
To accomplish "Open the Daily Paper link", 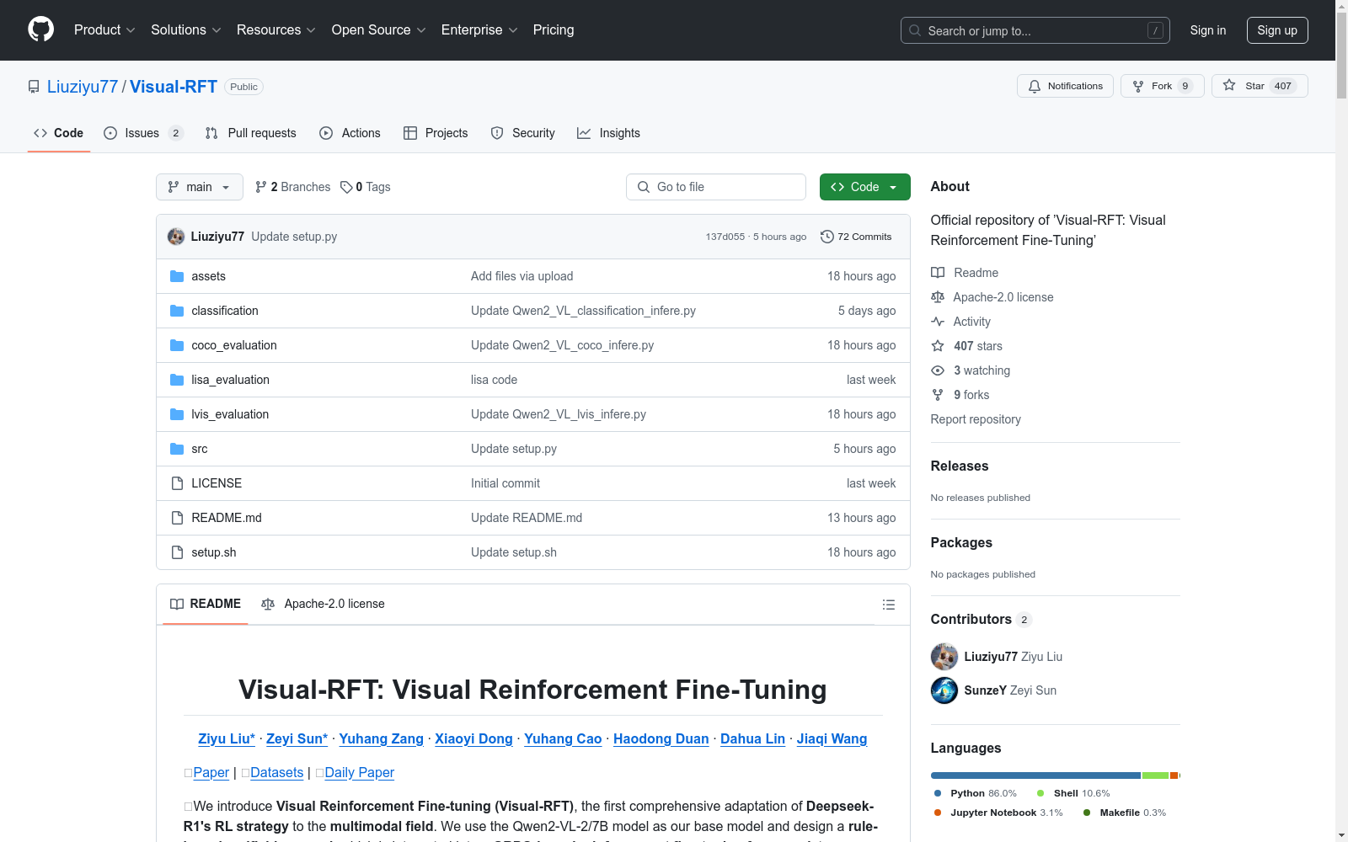I will [x=359, y=773].
